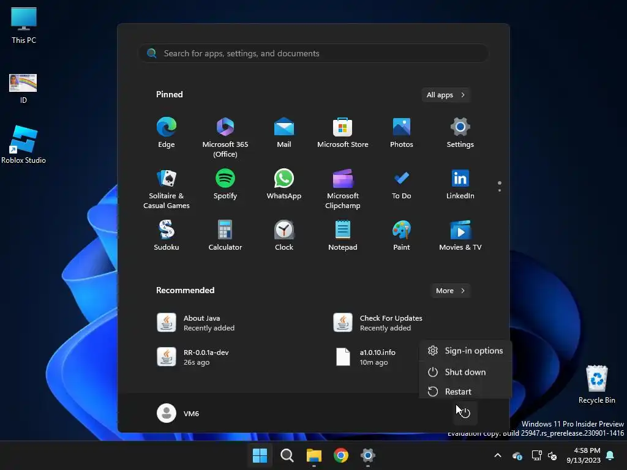Open the Mail app
The image size is (627, 470).
coord(284,133)
